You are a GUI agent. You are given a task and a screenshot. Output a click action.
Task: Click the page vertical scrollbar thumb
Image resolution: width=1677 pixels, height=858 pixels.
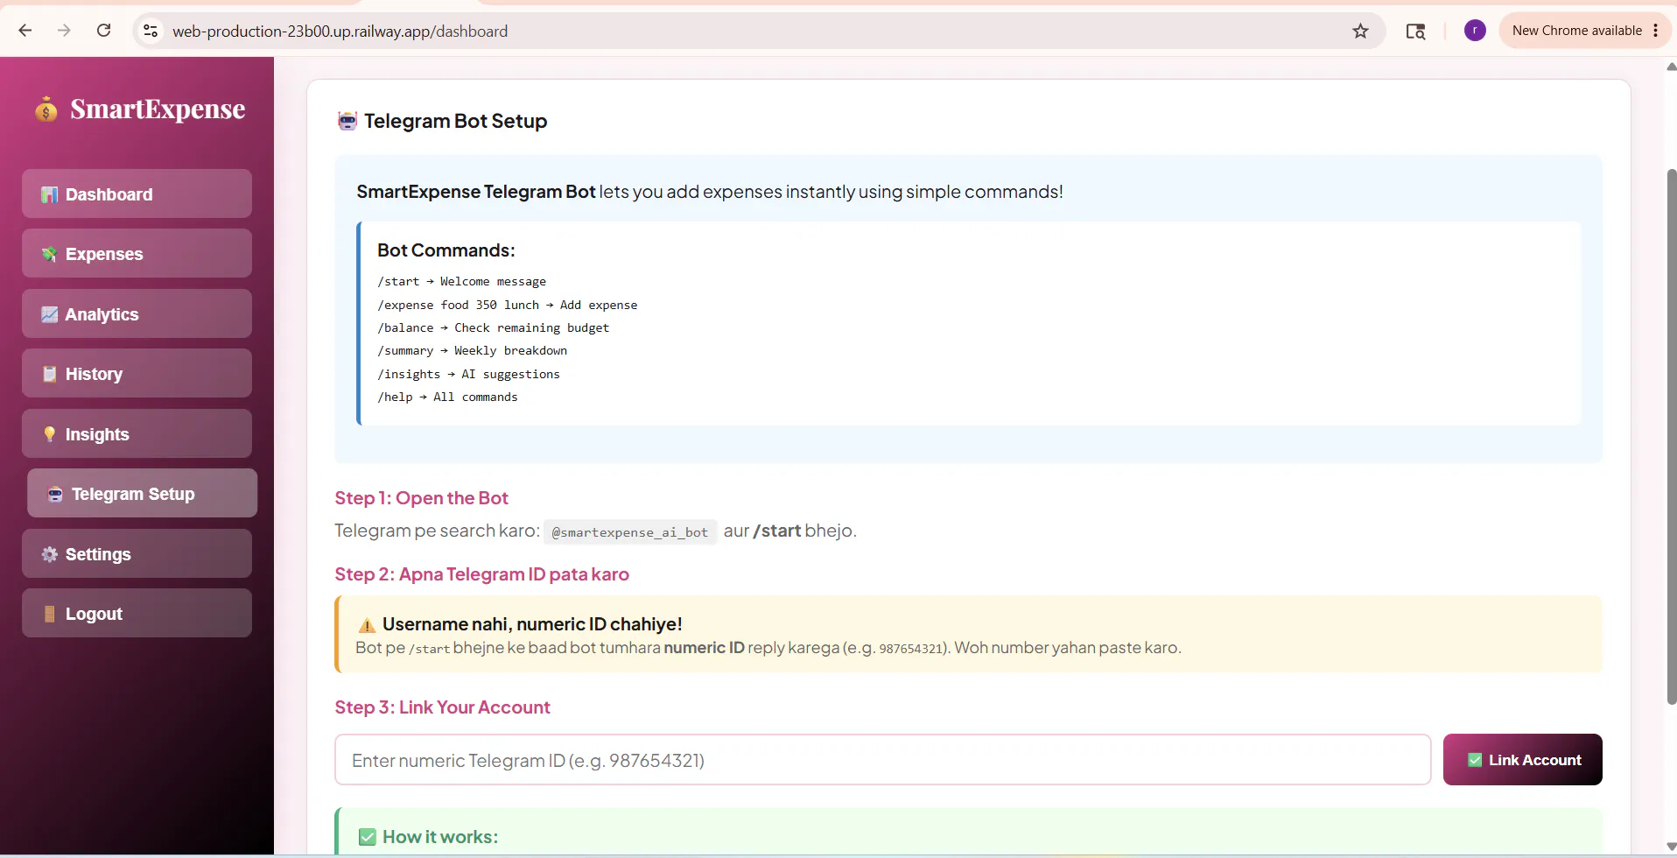pyautogui.click(x=1671, y=436)
